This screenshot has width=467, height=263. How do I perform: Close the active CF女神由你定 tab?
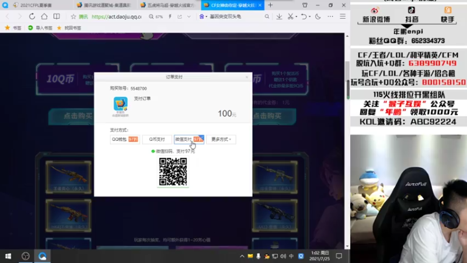tap(260, 5)
